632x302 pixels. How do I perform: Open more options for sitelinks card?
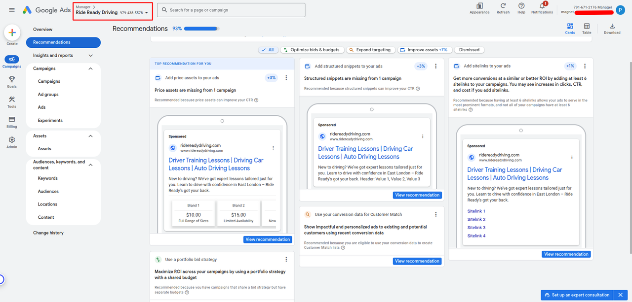coord(585,66)
